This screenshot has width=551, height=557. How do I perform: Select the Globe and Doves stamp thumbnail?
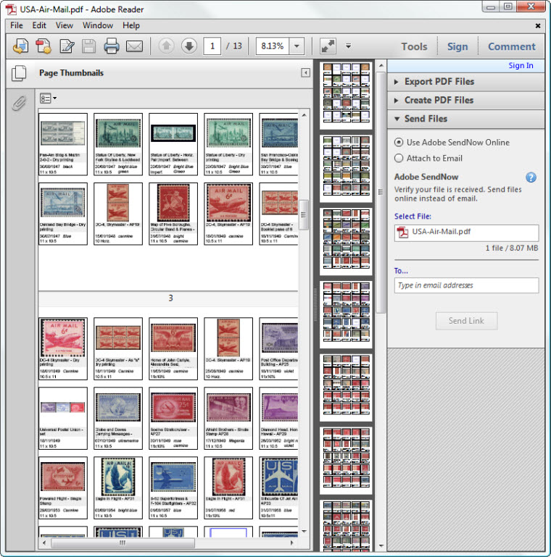click(118, 419)
